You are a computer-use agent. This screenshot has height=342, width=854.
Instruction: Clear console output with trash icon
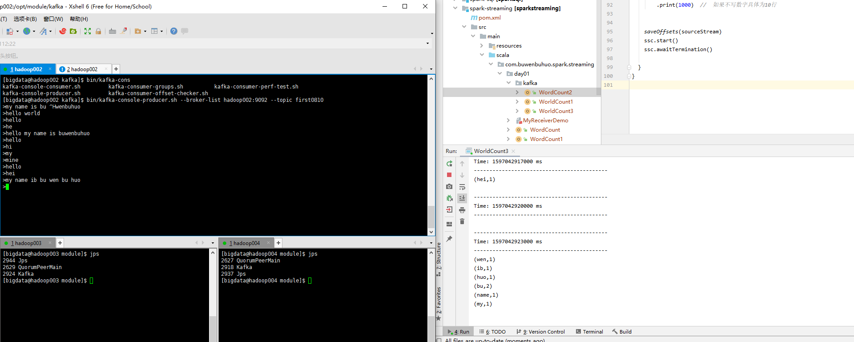point(462,221)
